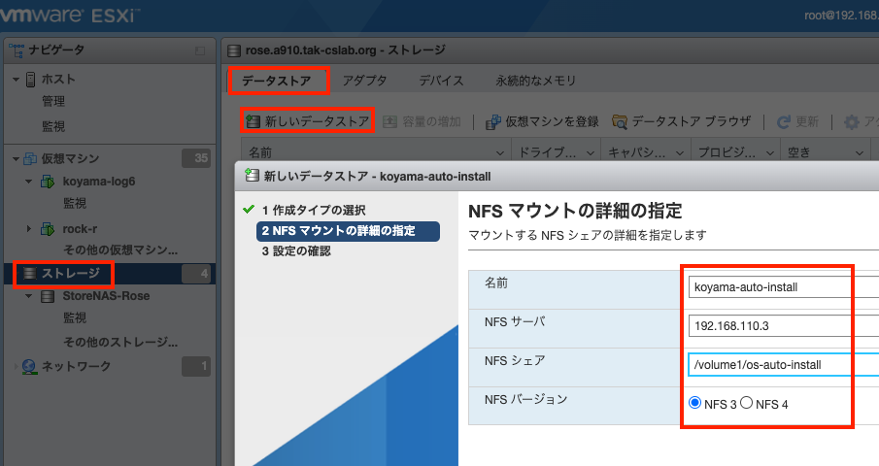Image resolution: width=879 pixels, height=466 pixels.
Task: Click the Navigator tree icon in panel header
Action: [x=17, y=50]
